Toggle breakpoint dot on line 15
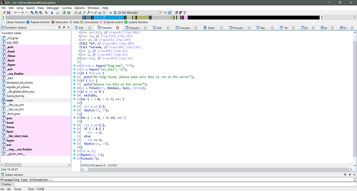357x191 pixels. coord(74,77)
